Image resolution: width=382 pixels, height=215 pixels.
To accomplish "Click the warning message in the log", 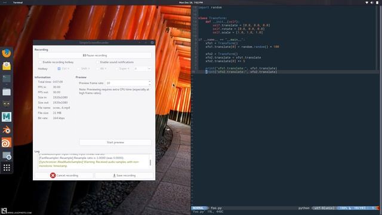I will (89, 164).
